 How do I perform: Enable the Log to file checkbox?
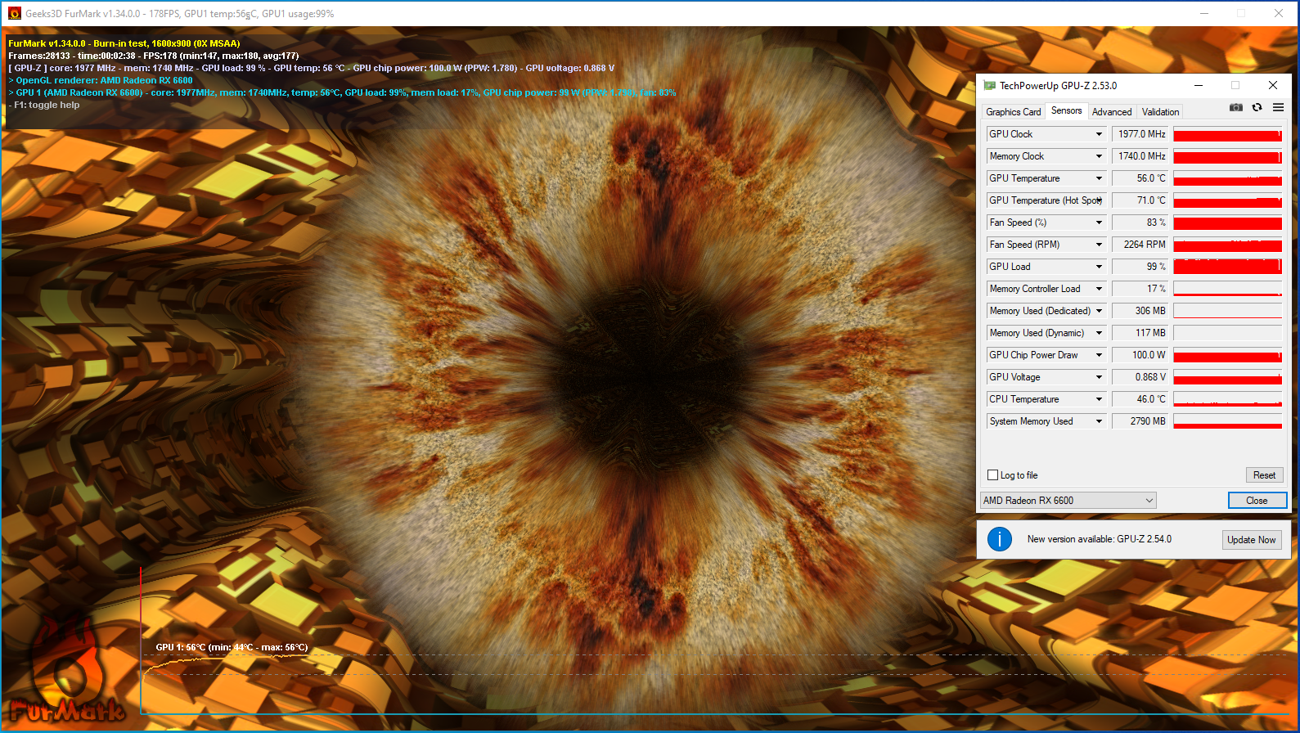click(992, 475)
